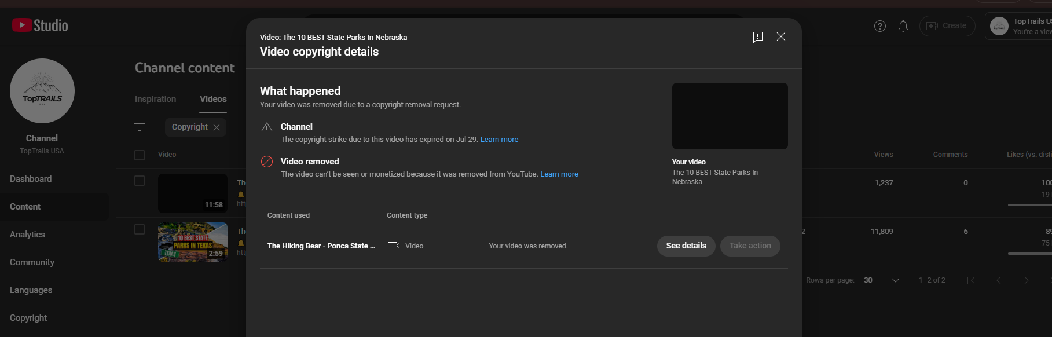This screenshot has width=1052, height=337.
Task: Open Analytics in sidebar
Action: pos(27,235)
